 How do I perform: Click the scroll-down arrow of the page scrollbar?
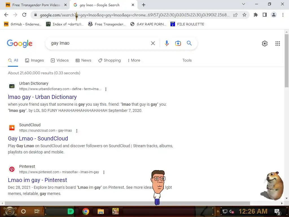(286, 198)
